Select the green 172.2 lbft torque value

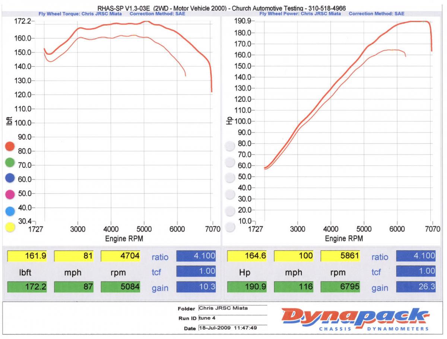(x=27, y=287)
